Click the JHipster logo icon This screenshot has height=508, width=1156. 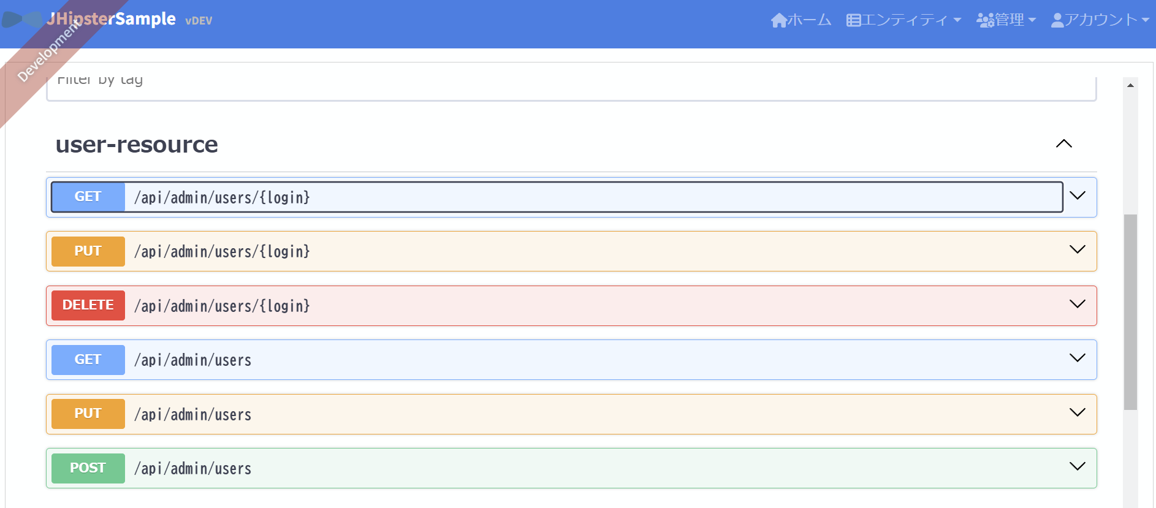click(22, 19)
